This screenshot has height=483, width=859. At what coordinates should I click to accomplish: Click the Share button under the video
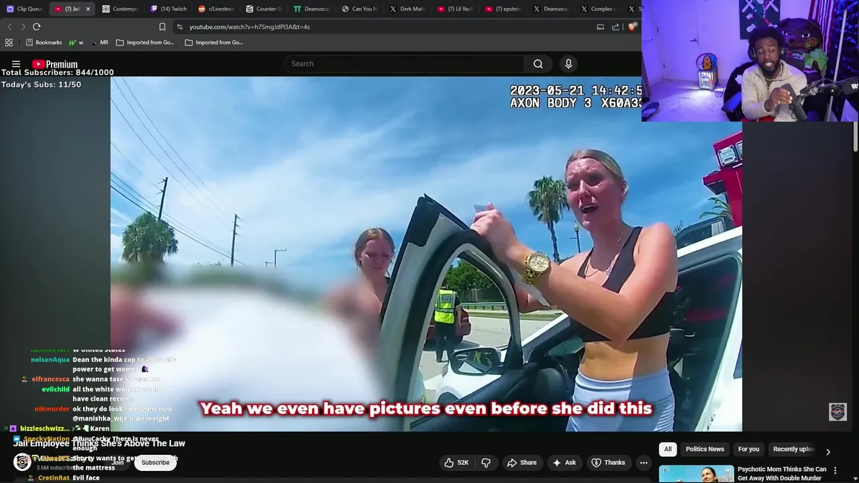(x=522, y=462)
